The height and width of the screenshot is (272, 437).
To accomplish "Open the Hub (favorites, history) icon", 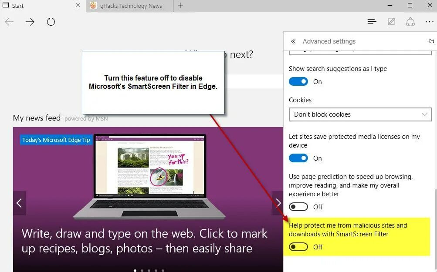I will pyautogui.click(x=372, y=21).
